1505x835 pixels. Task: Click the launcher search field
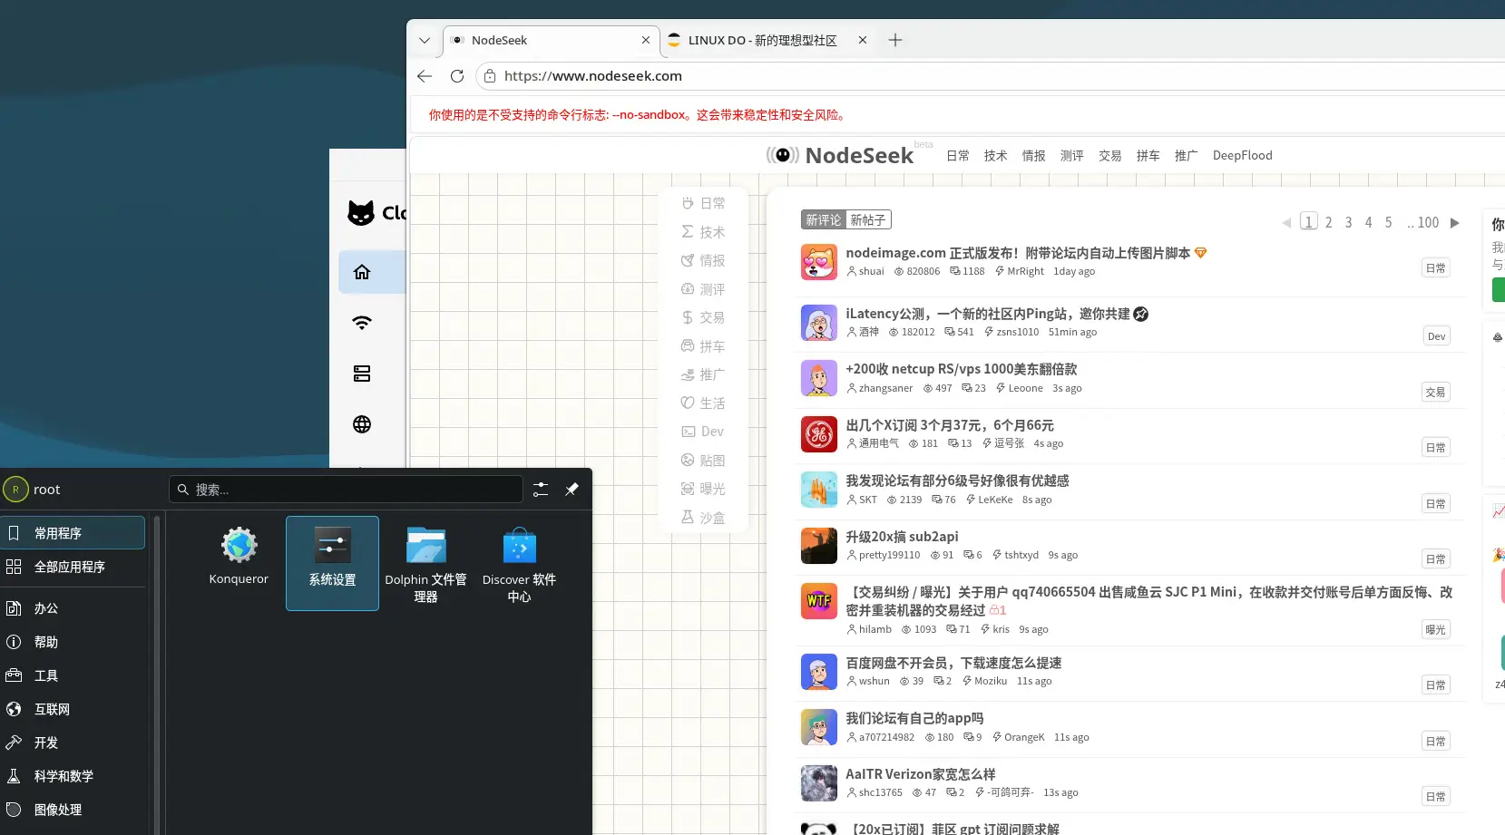click(x=346, y=490)
